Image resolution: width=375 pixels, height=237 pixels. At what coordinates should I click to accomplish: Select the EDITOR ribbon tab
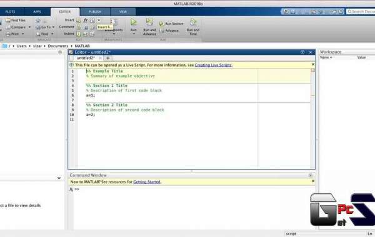tap(65, 12)
